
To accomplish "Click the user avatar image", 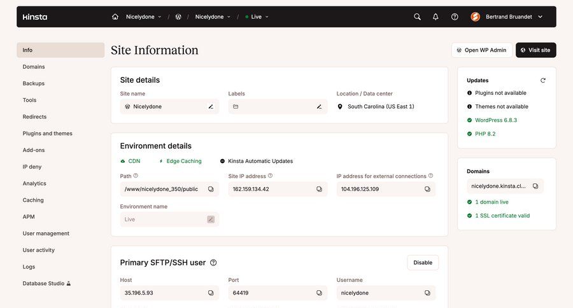I will [476, 17].
